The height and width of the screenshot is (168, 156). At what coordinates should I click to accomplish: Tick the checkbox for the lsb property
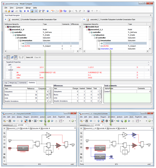tap(11, 73)
